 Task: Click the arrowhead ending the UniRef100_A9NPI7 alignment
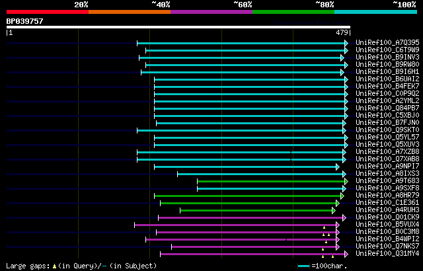[x=338, y=167]
